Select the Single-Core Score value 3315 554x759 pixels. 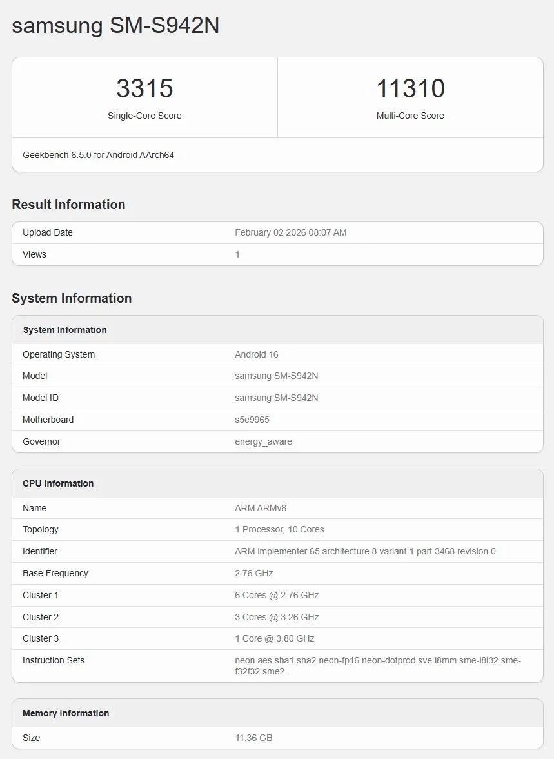pos(144,89)
